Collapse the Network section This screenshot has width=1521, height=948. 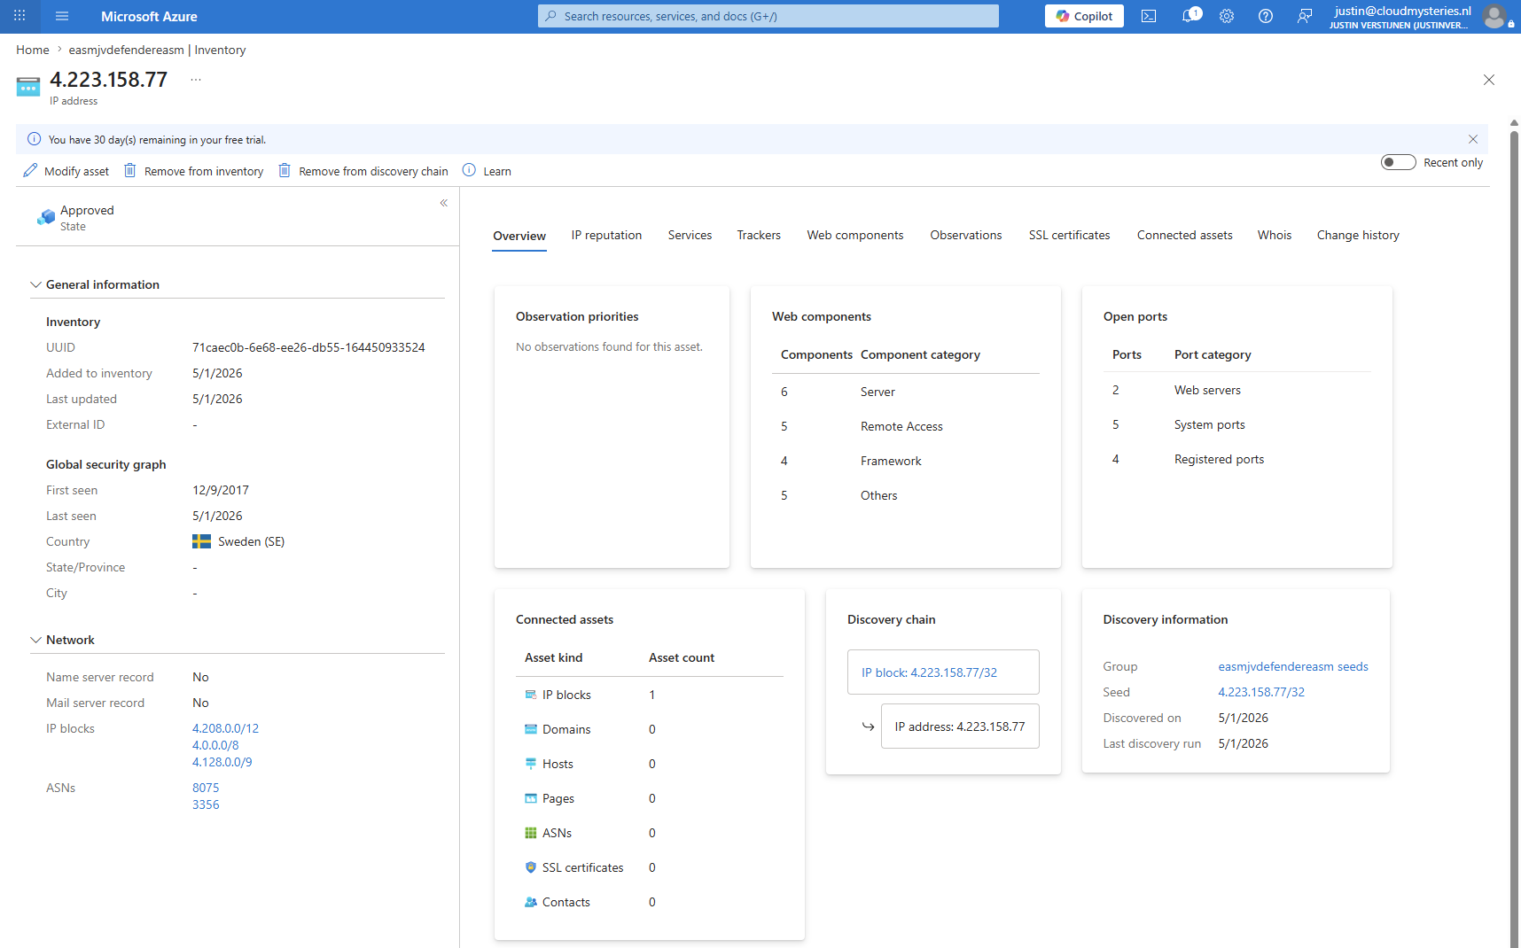pyautogui.click(x=35, y=640)
